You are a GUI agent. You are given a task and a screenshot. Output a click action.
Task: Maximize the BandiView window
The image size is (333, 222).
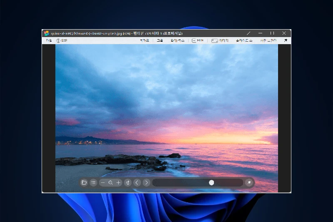(x=272, y=33)
